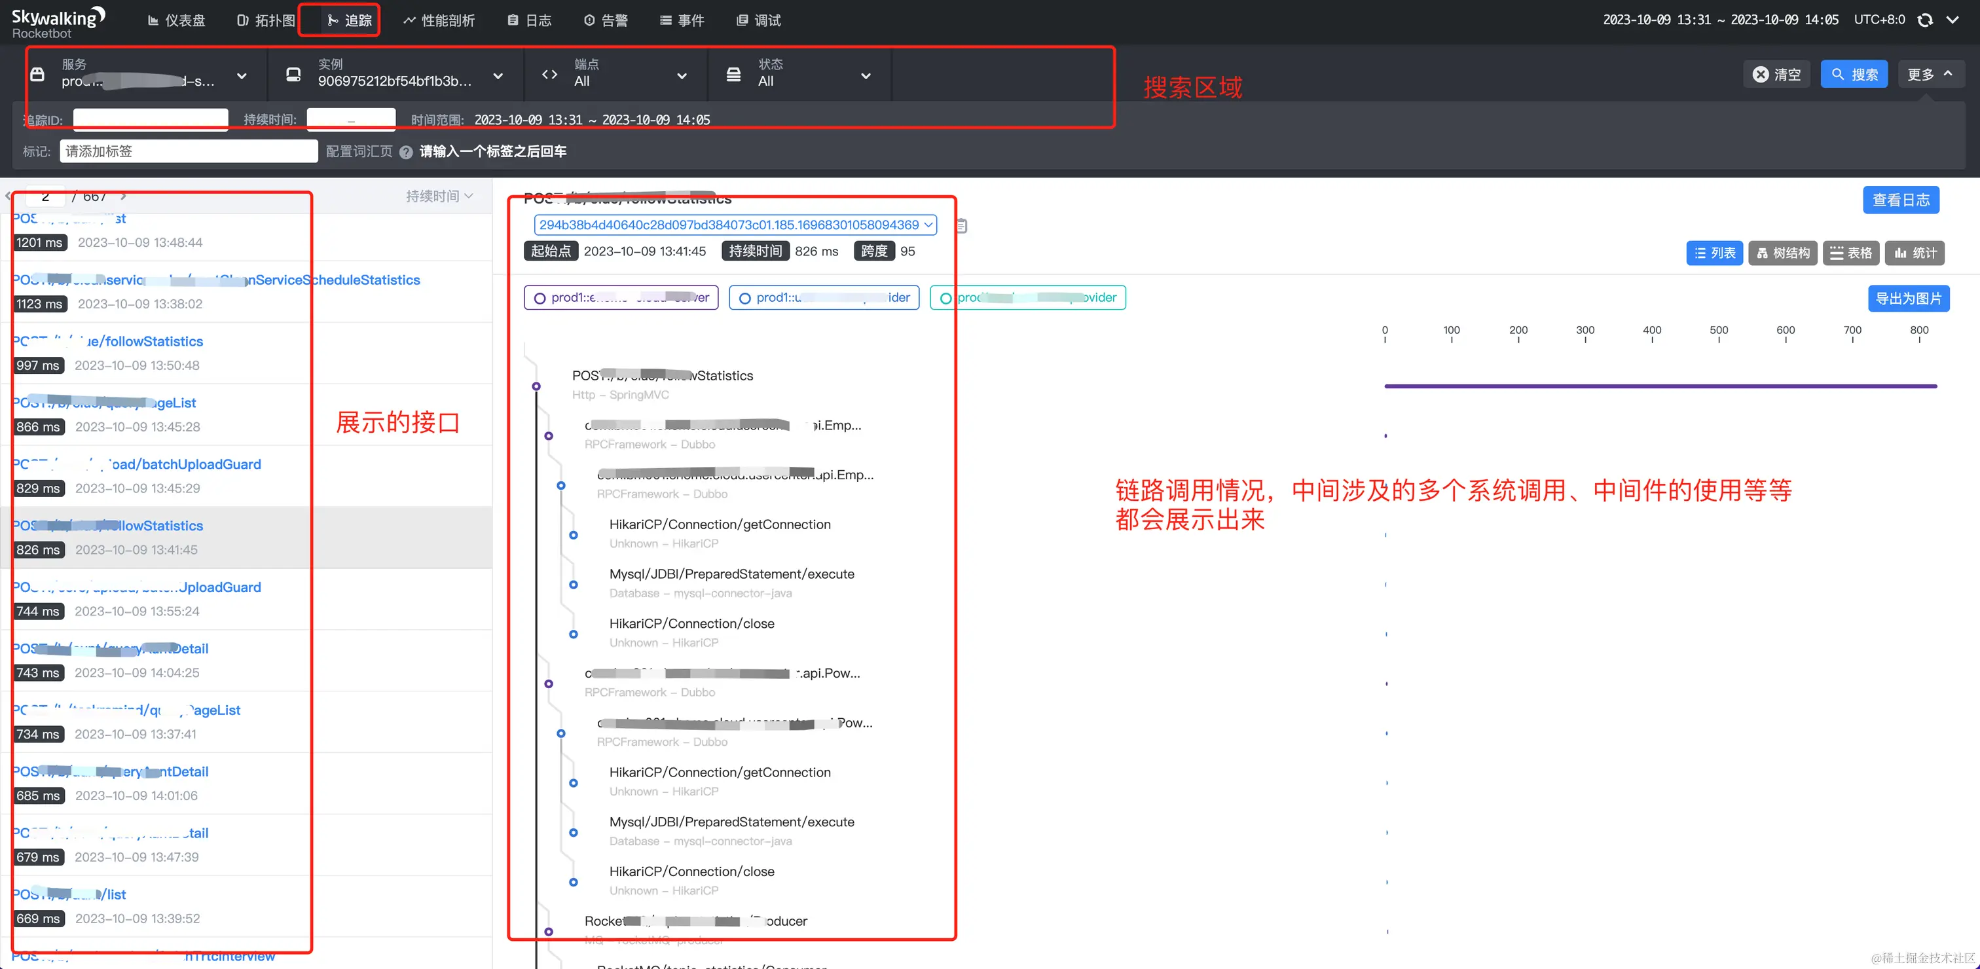Click the next page arrow beside 667

coord(123,196)
